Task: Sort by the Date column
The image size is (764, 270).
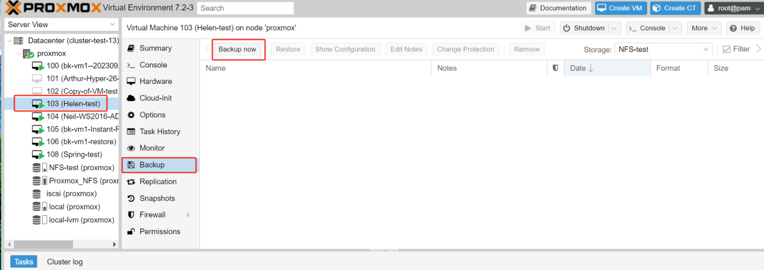Action: point(607,68)
